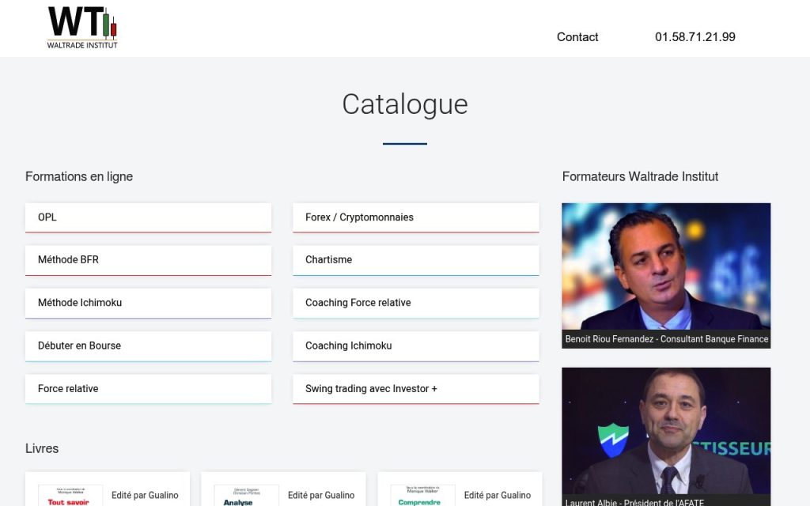Screen dimensions: 810x506
Task: Click the Formateurs Waltrade Institut heading
Action: pos(640,176)
